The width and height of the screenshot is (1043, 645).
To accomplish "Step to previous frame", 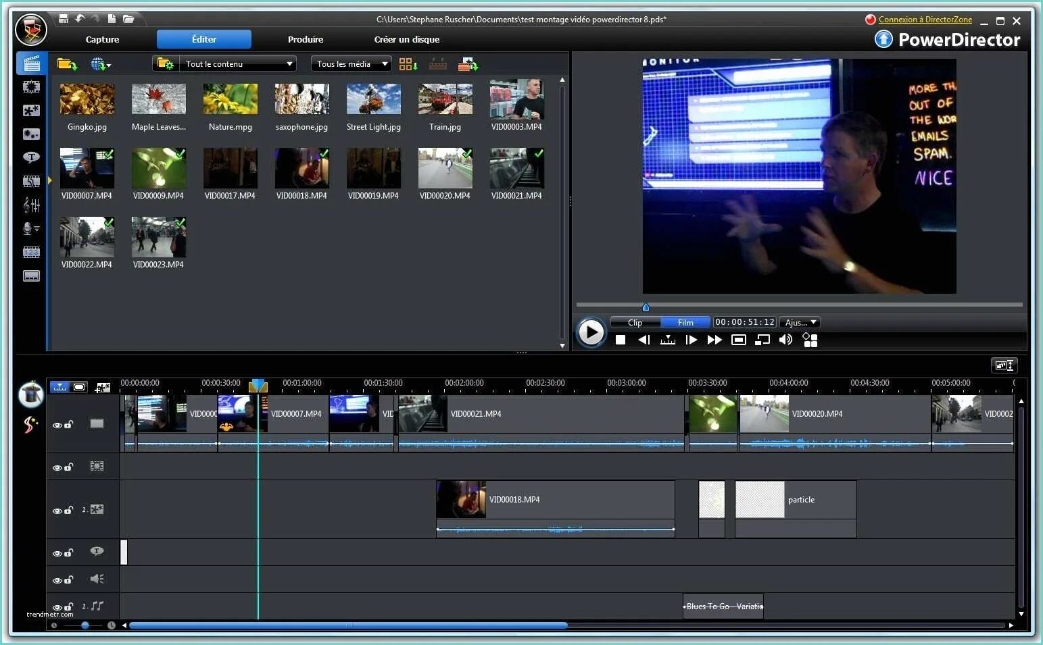I will click(x=644, y=340).
